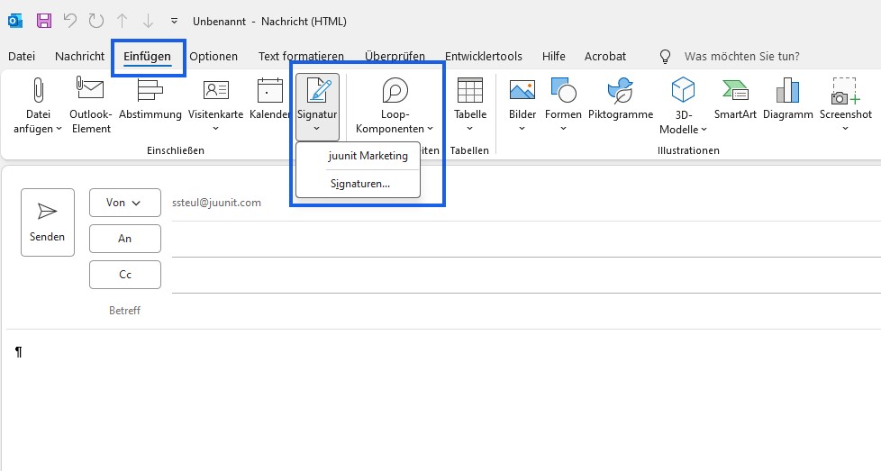Send the message with Senden button
The image size is (881, 471).
[48, 222]
